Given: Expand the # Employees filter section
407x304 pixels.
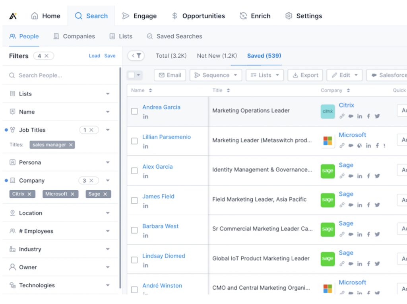Looking at the screenshot, I should pos(108,231).
